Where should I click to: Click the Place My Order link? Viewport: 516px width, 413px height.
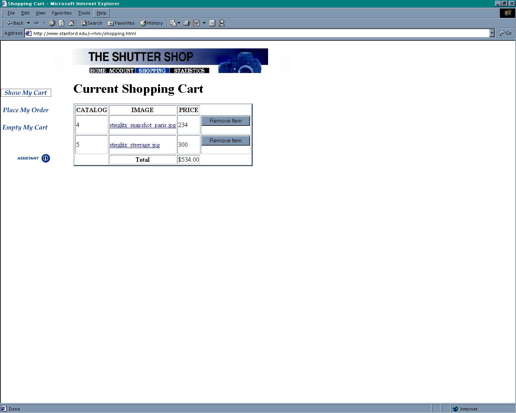point(26,110)
